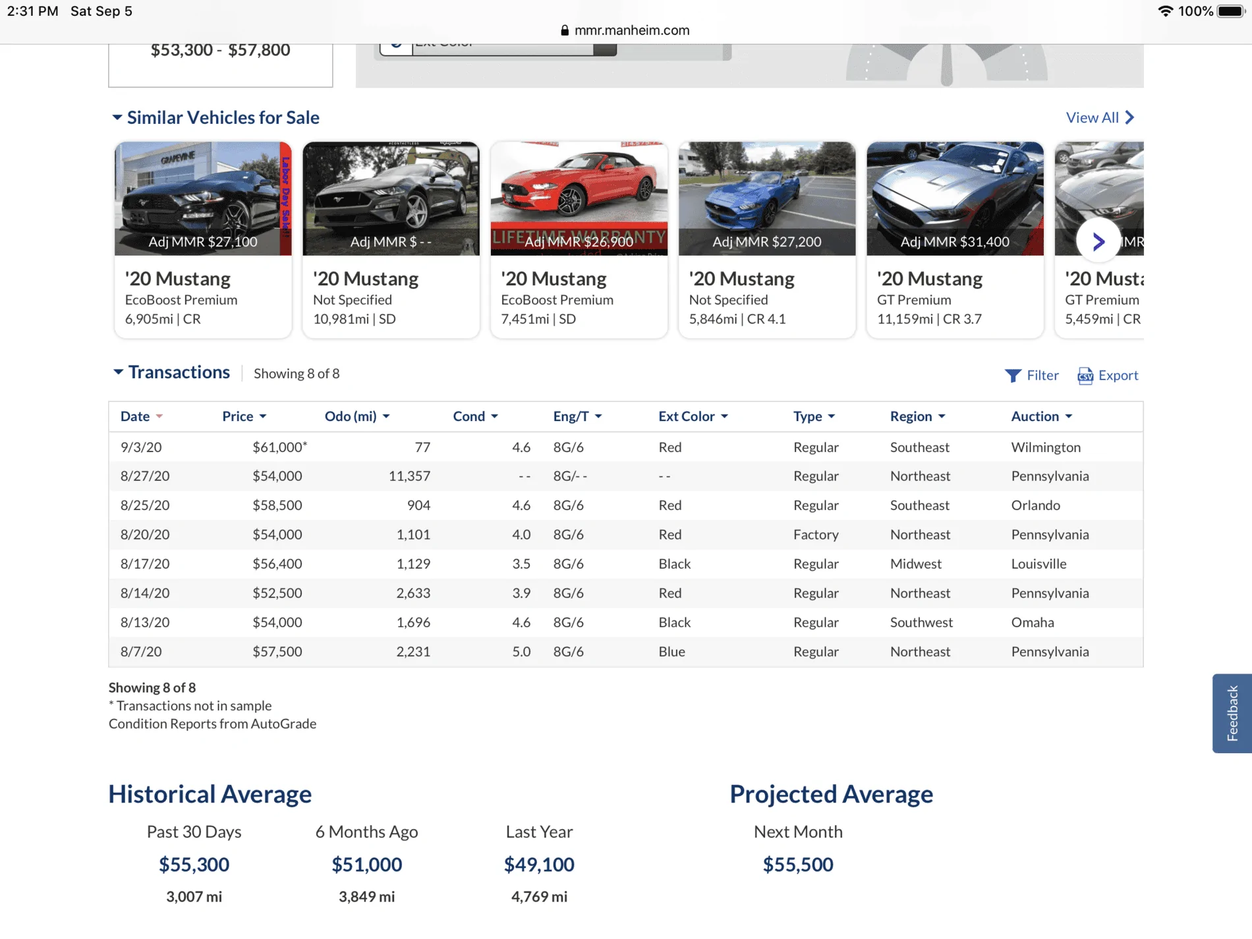
Task: Click the Historical Average heading
Action: tap(210, 794)
